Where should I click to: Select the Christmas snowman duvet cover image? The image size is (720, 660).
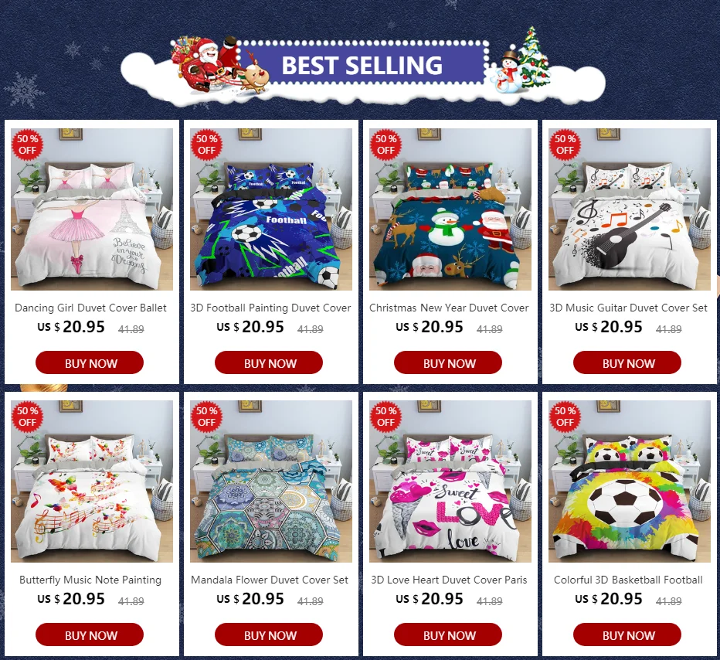point(450,209)
